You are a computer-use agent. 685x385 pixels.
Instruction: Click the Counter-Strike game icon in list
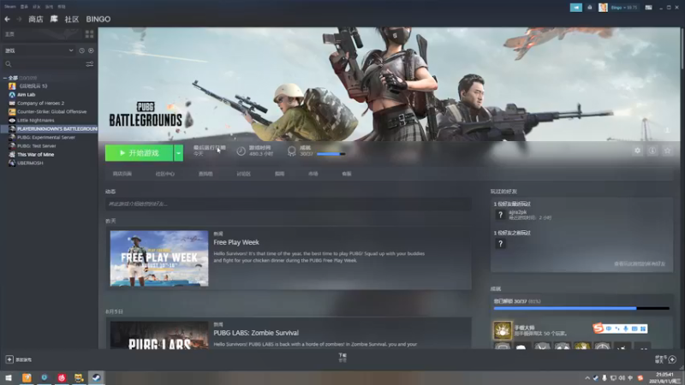[12, 112]
